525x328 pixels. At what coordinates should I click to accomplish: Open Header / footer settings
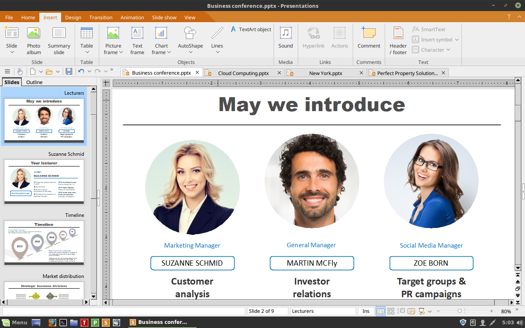398,40
